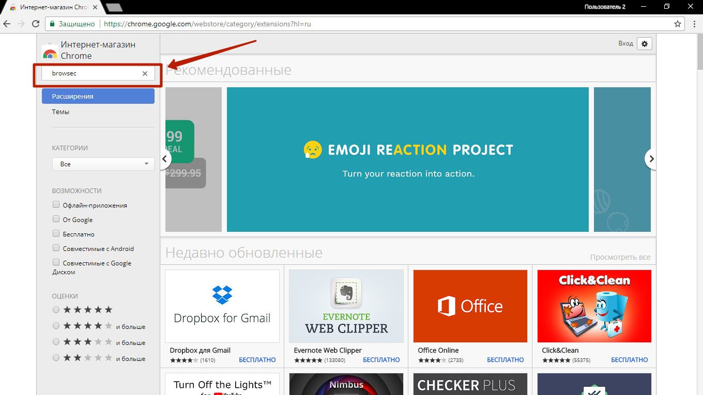Click Dropbox rating count (1610)
Screen dimensions: 703x395
(x=208, y=360)
